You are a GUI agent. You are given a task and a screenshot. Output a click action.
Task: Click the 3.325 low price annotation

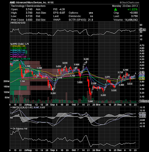[x=114, y=90]
